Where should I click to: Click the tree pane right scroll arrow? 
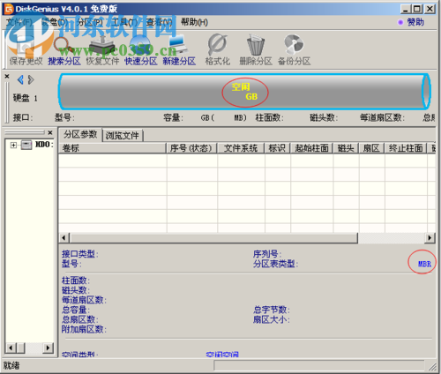click(x=49, y=348)
